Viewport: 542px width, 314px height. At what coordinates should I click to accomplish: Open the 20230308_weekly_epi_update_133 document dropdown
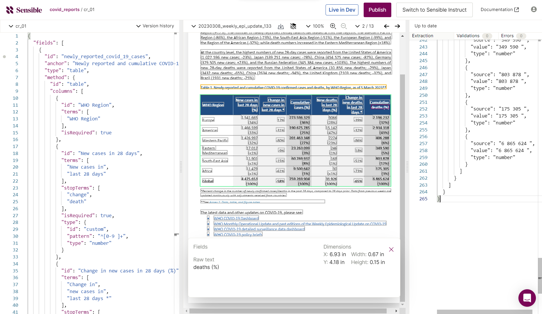(231, 26)
